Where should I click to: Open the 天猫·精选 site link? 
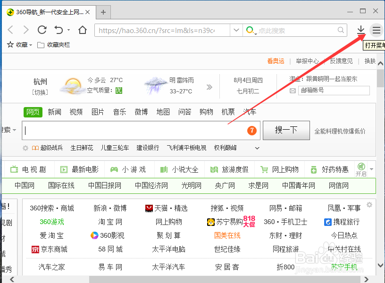[167, 208]
